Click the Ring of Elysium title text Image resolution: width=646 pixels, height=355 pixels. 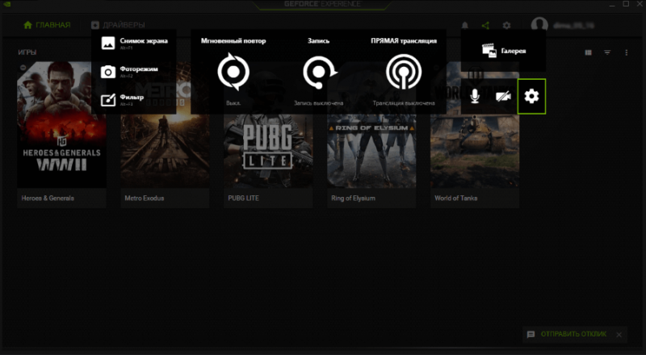pyautogui.click(x=353, y=198)
